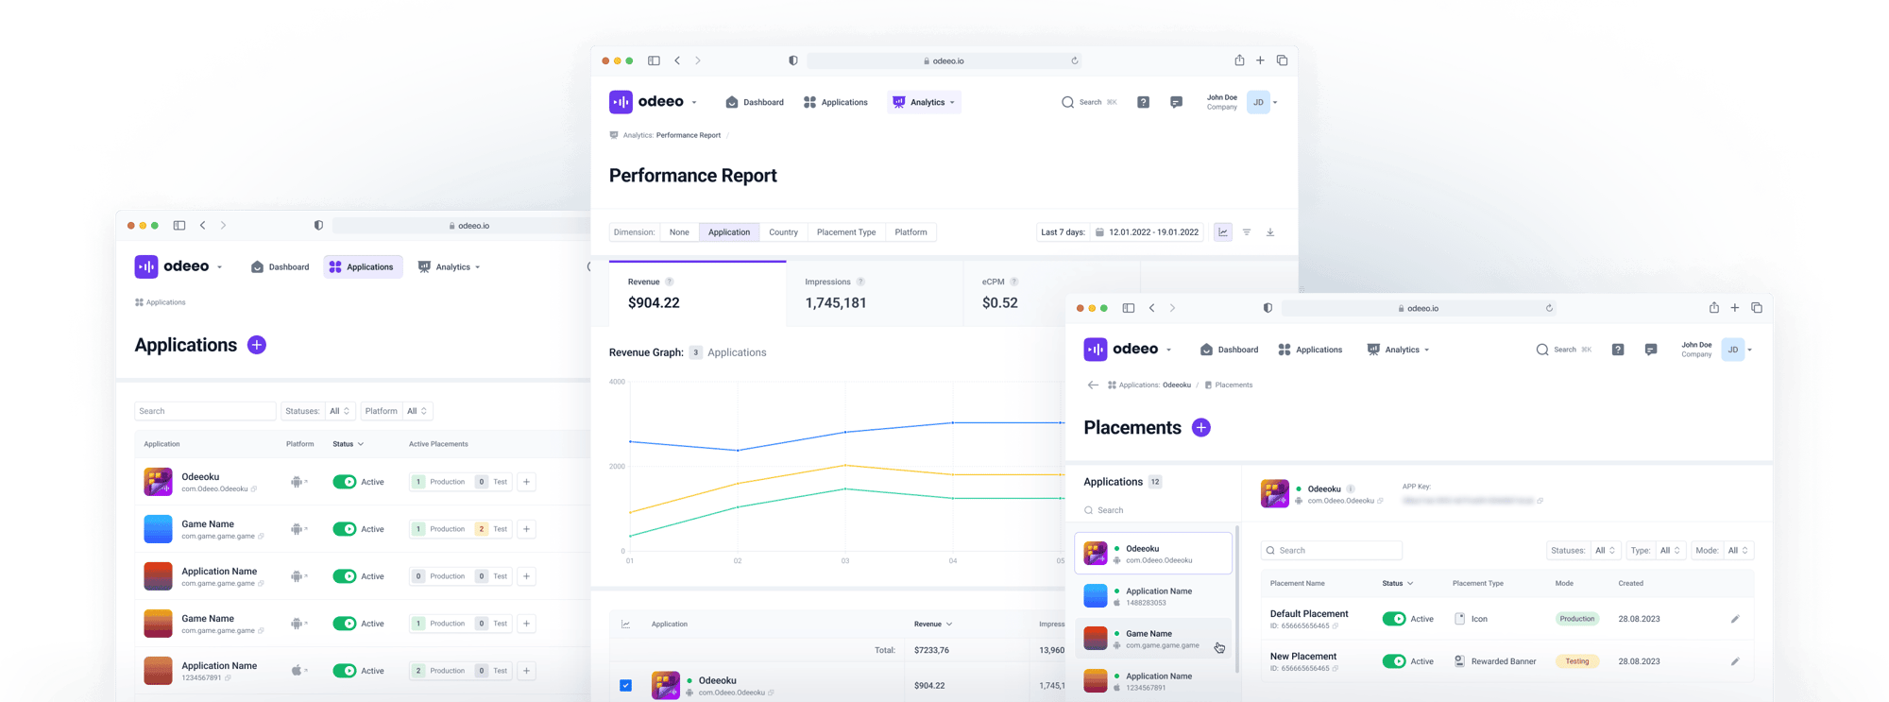Open Dashboard in Placements window navigation
Viewport: 1889px width, 702px height.
point(1230,350)
